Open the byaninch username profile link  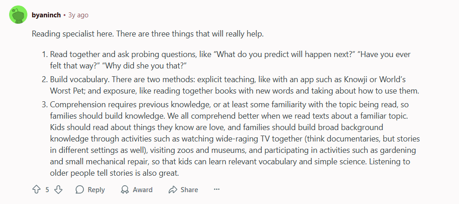click(47, 15)
